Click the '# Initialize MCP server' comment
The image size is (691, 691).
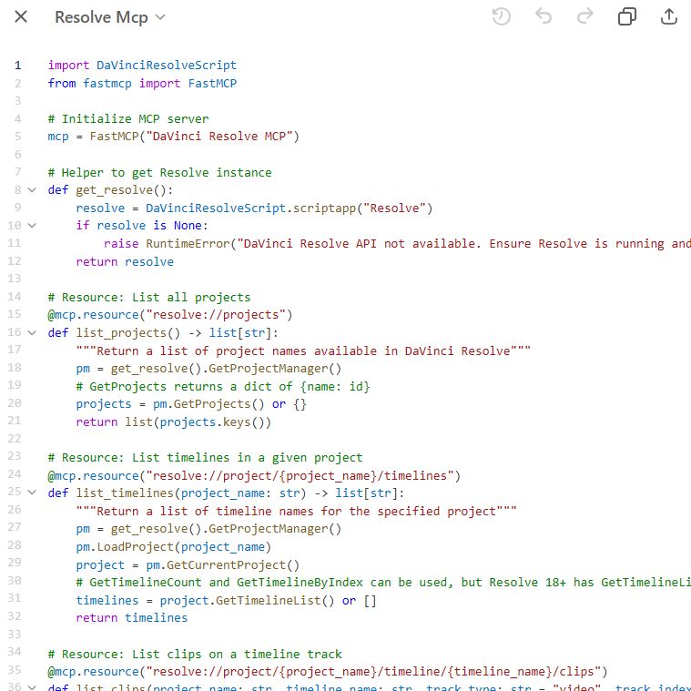pos(128,119)
